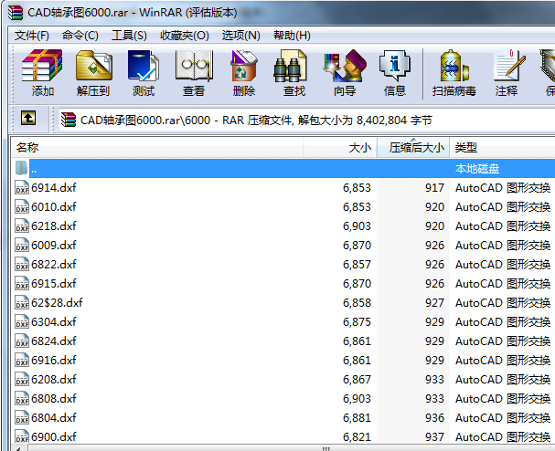Image resolution: width=555 pixels, height=451 pixels.
Task: Click the archive icon in the address bar
Action: coord(69,120)
